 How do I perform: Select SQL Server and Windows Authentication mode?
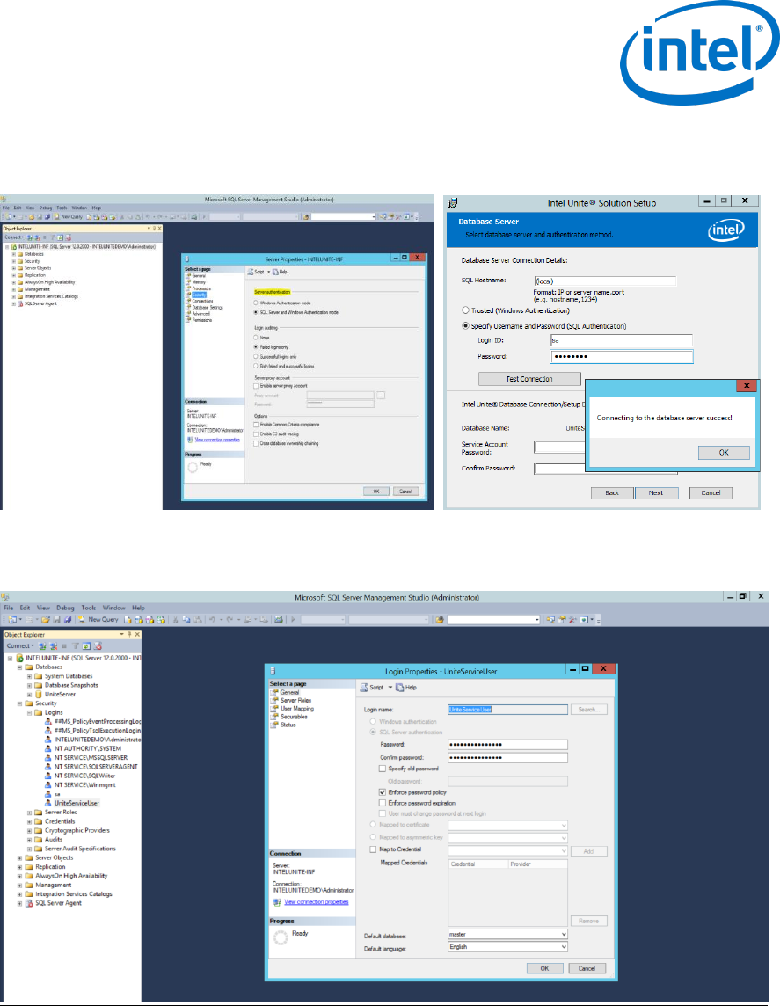(x=256, y=312)
